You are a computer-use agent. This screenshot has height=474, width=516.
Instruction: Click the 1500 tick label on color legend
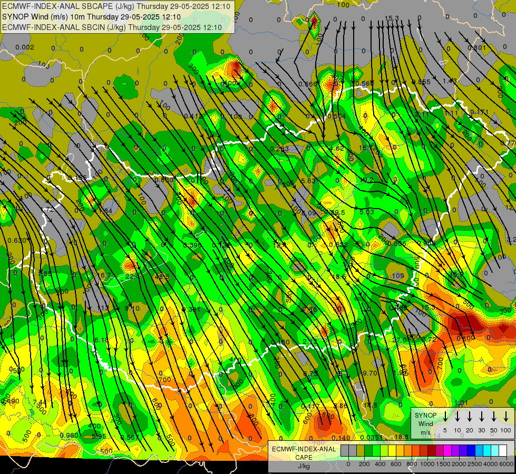(x=443, y=464)
